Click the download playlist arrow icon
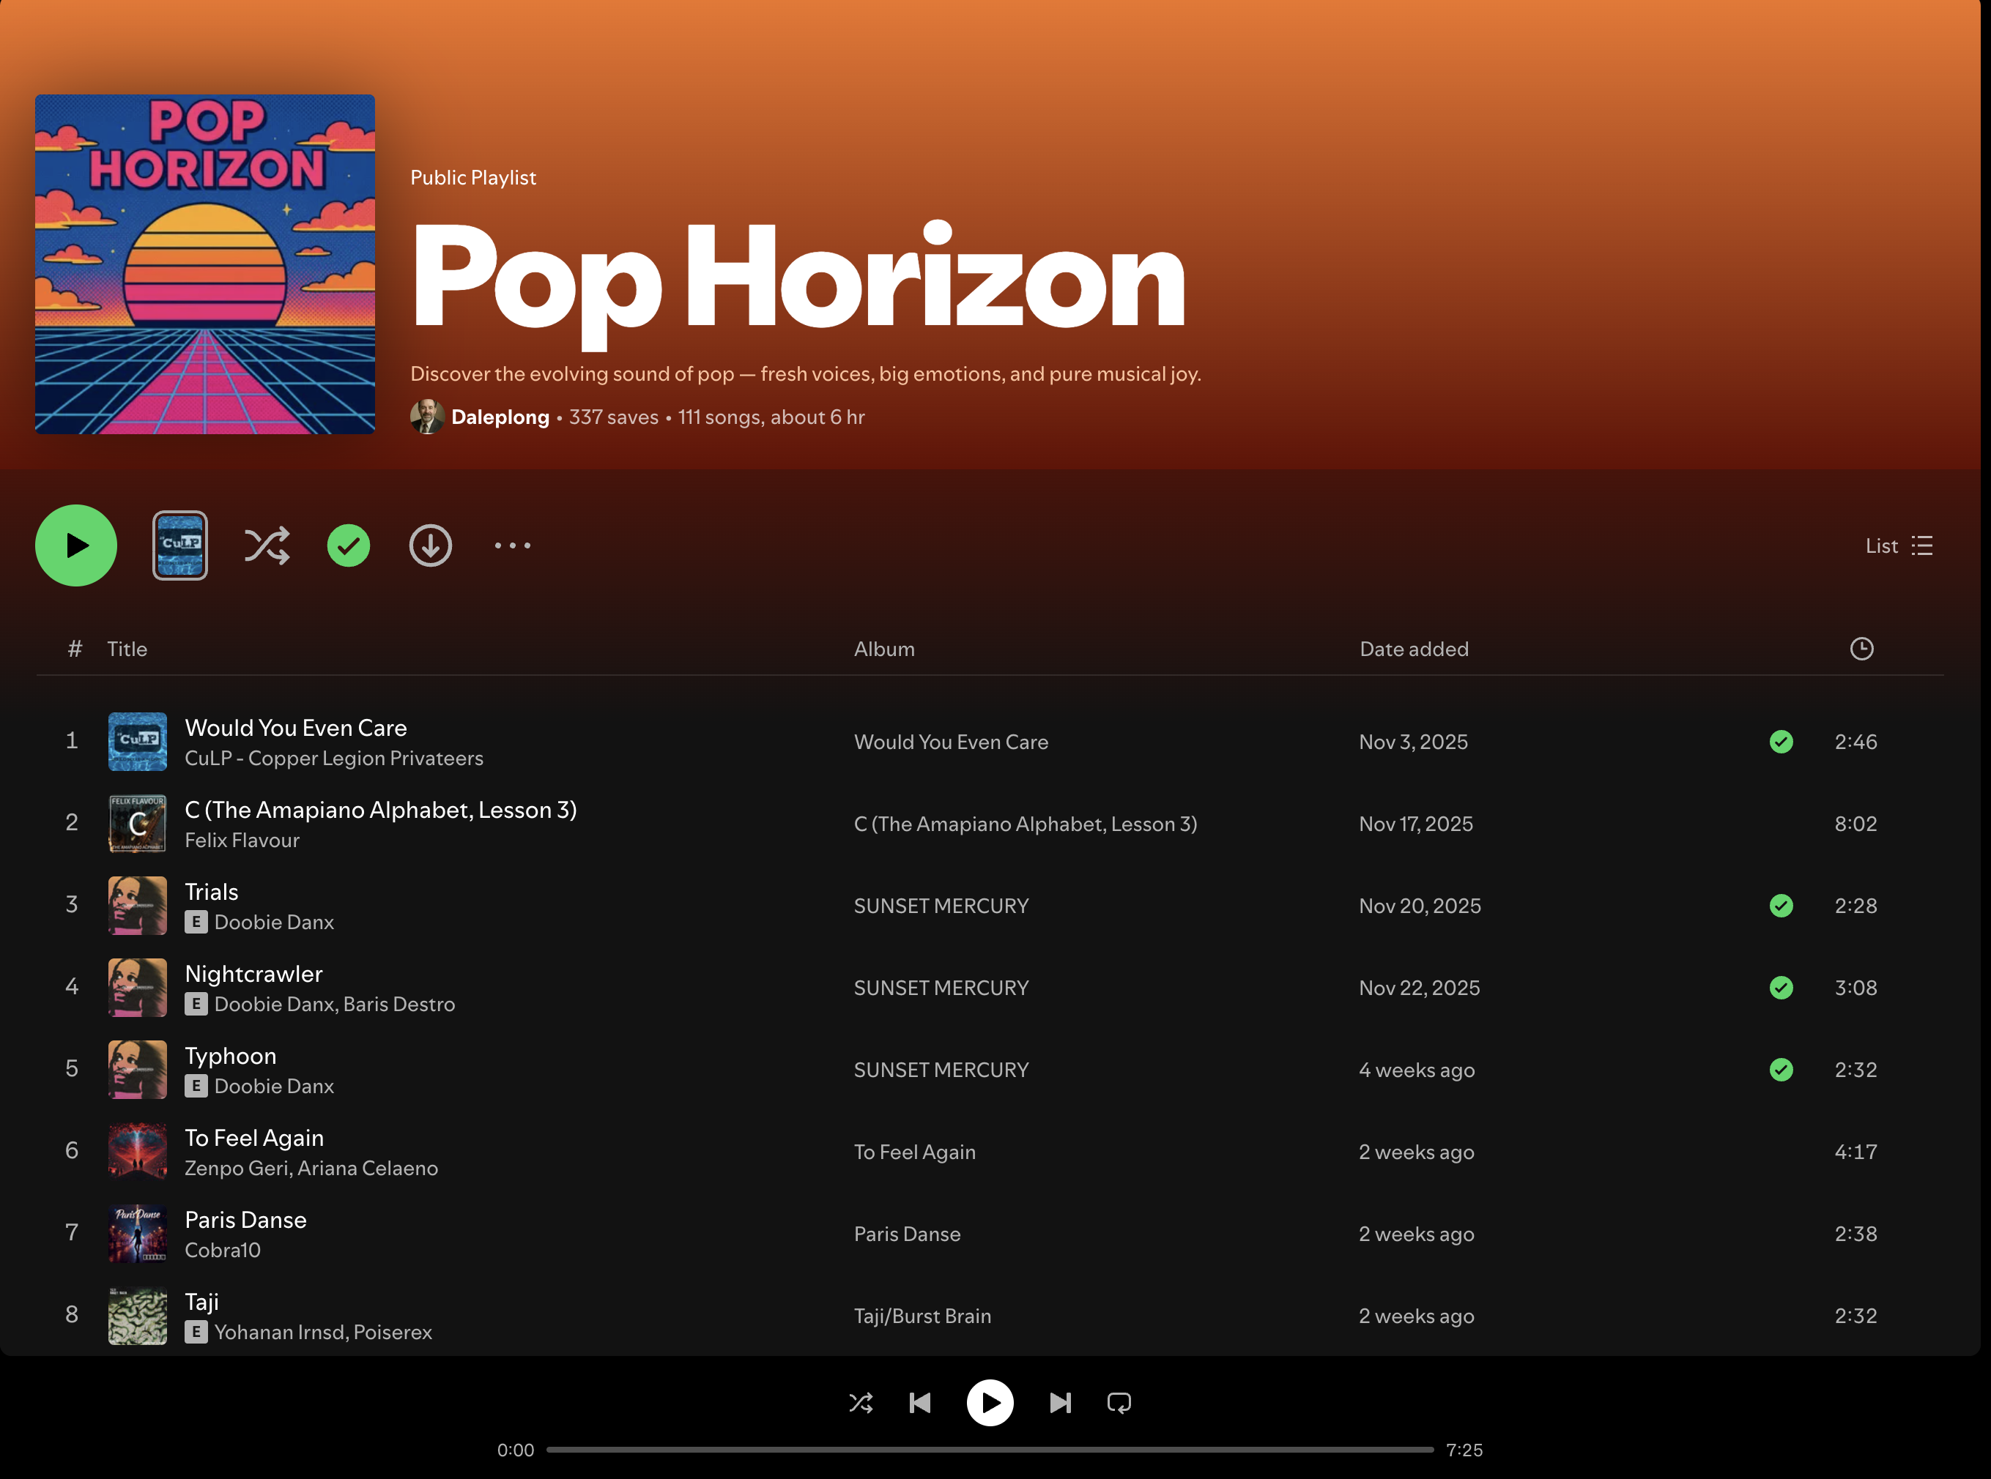1991x1479 pixels. click(x=430, y=545)
